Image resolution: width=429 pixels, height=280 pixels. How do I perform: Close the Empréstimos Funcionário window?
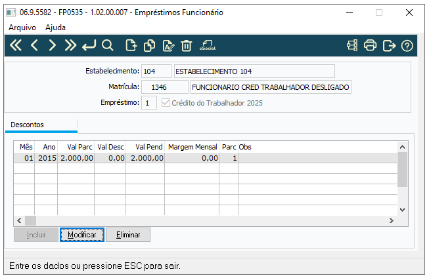409,12
